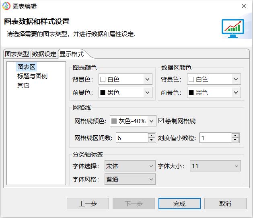
Task: Open 数据区颜色 前景色 dropdown
Action: [x=214, y=92]
